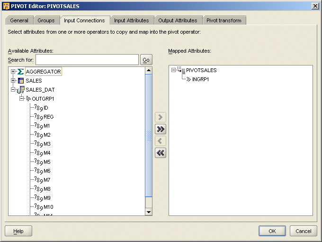This screenshot has width=322, height=242.
Task: Select the M7 attribute
Action: 47,180
